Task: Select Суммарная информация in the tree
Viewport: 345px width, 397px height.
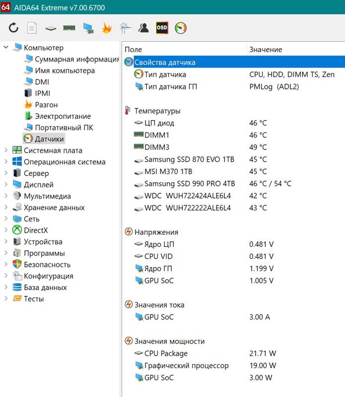Action: pyautogui.click(x=76, y=59)
